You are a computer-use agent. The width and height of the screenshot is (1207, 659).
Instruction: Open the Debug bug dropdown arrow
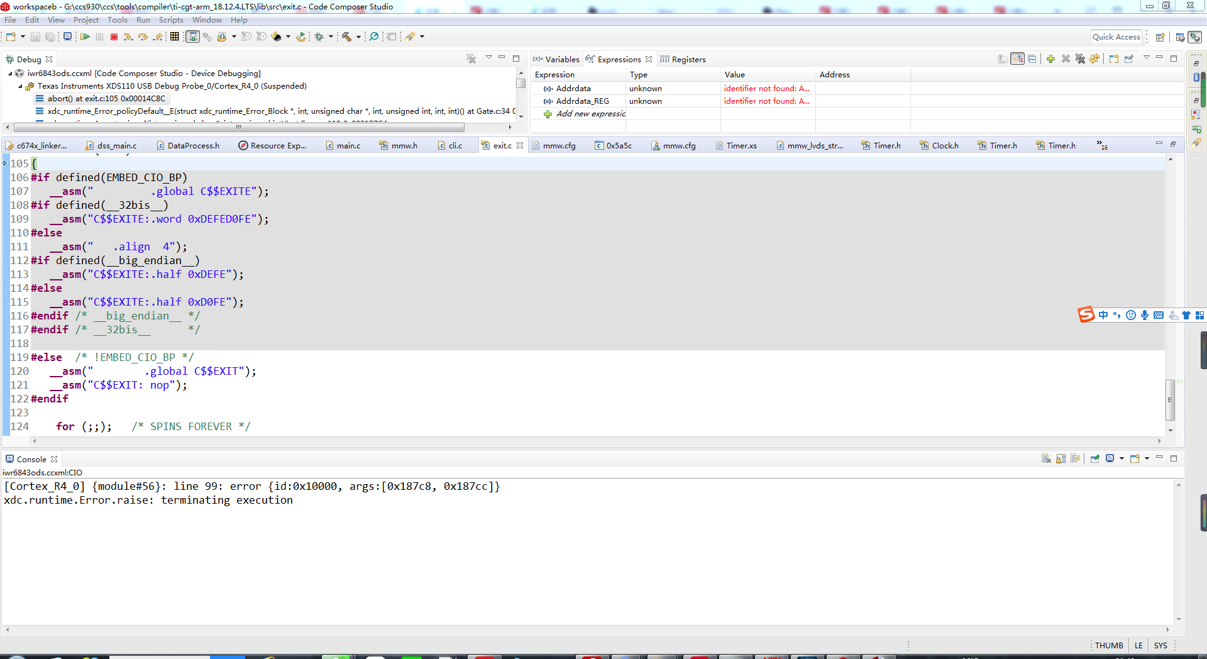tap(331, 37)
